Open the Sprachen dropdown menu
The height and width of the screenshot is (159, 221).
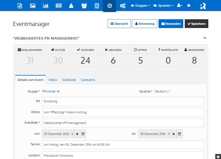pyautogui.click(x=163, y=5)
